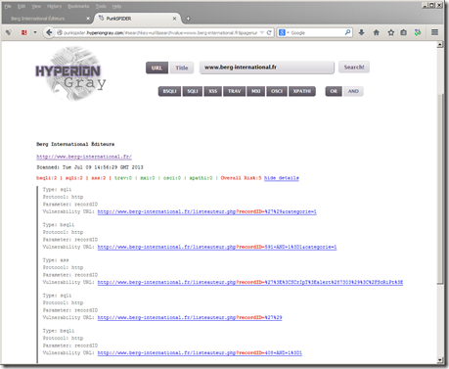Open the Bookmarks menu

(78, 6)
